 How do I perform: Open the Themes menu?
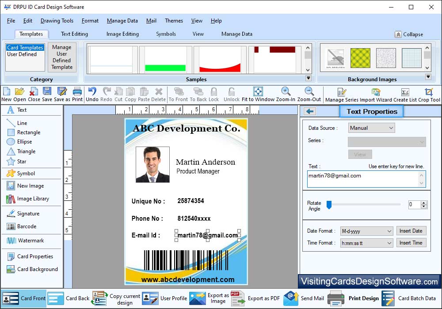(x=174, y=21)
